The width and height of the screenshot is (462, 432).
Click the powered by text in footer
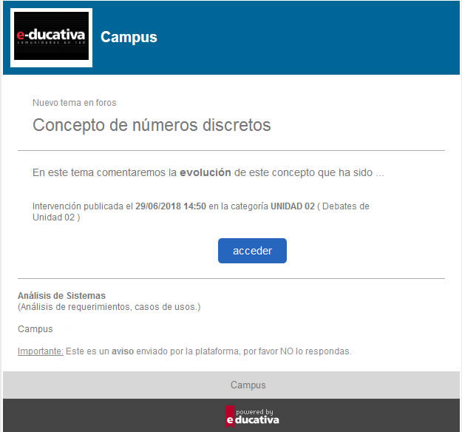254,411
